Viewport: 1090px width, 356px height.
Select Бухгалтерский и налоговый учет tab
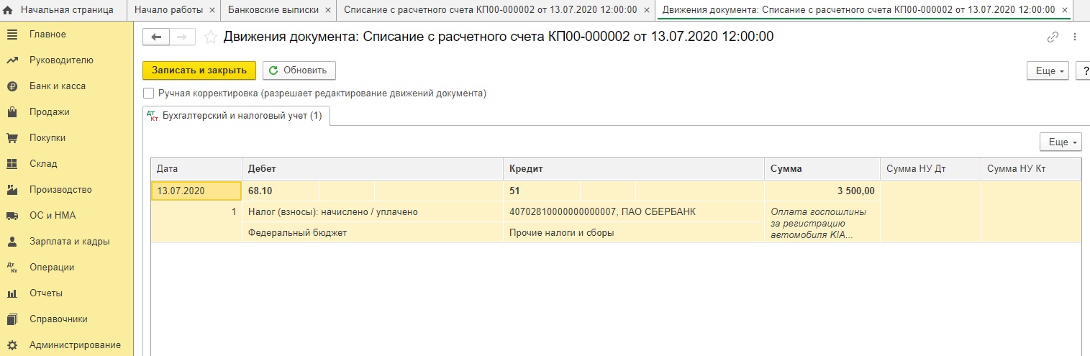pyautogui.click(x=235, y=115)
